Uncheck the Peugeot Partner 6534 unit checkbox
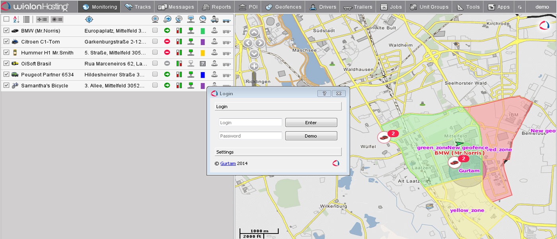 [6, 74]
